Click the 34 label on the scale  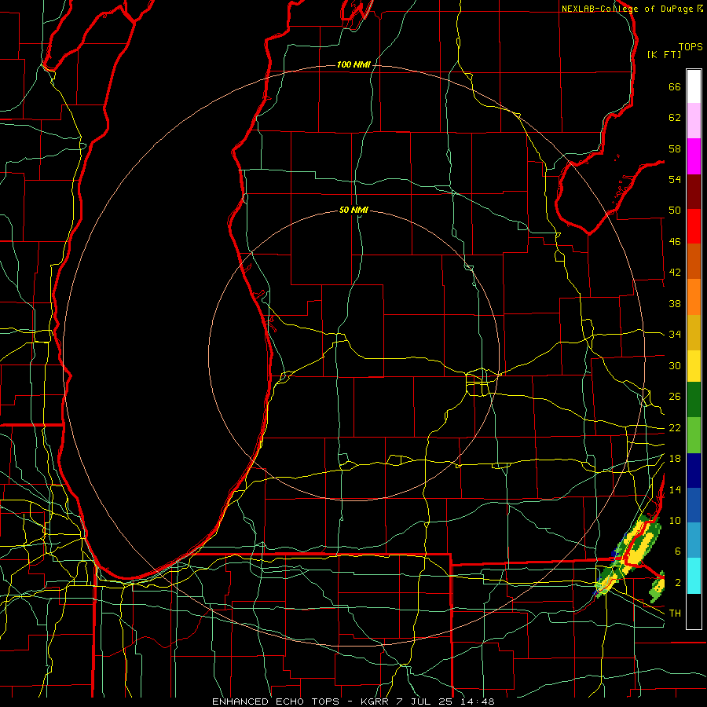tap(675, 335)
